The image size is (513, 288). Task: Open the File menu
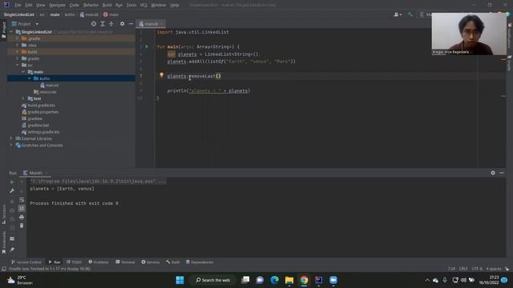coord(18,5)
